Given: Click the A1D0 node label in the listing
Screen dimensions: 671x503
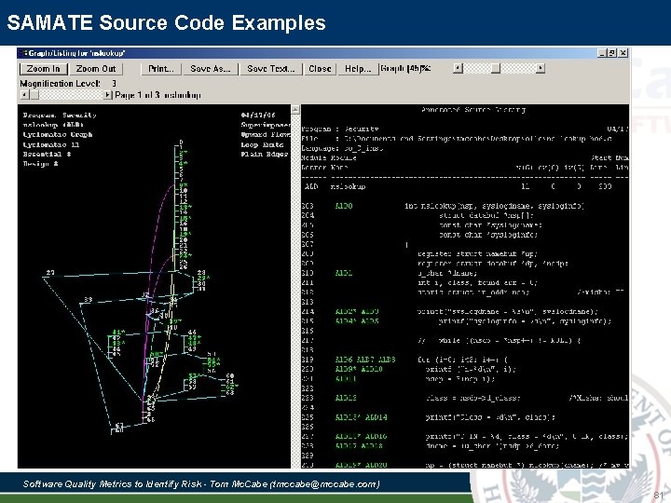Looking at the screenshot, I should coord(344,206).
